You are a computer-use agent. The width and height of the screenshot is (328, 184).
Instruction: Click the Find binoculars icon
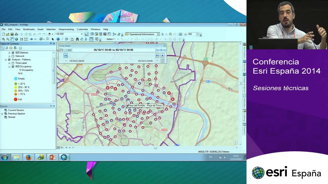point(77,39)
